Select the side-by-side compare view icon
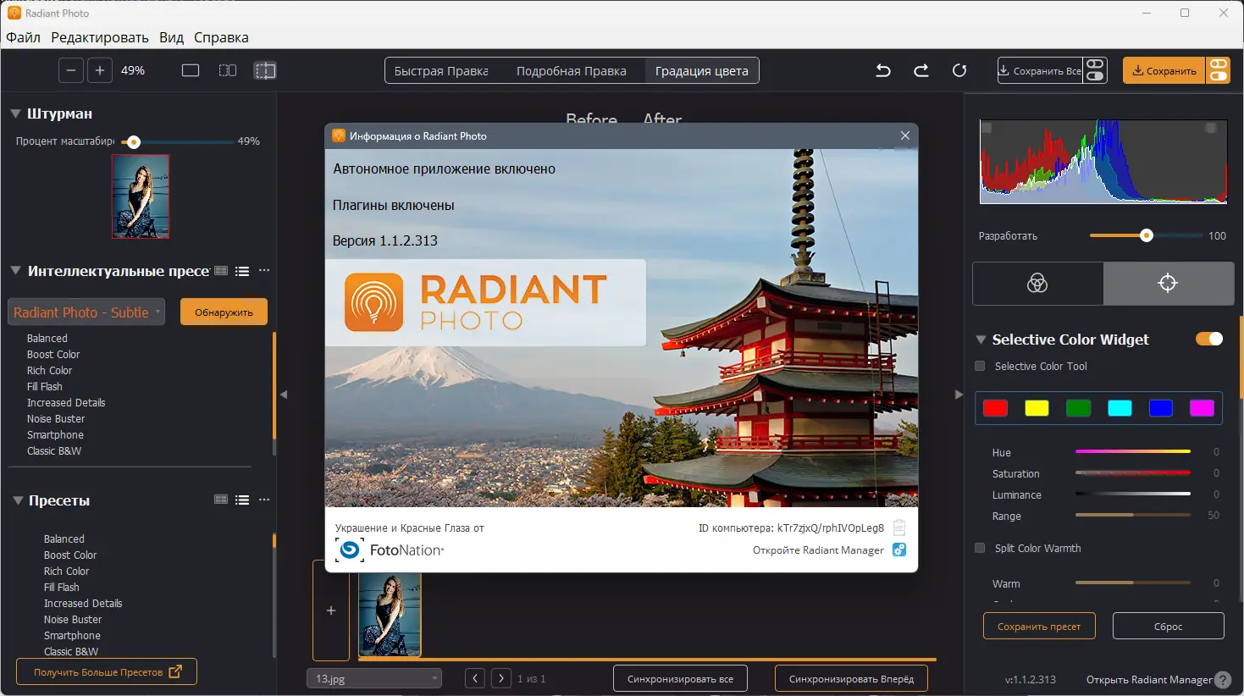Viewport: 1244px width, 696px height. click(228, 71)
